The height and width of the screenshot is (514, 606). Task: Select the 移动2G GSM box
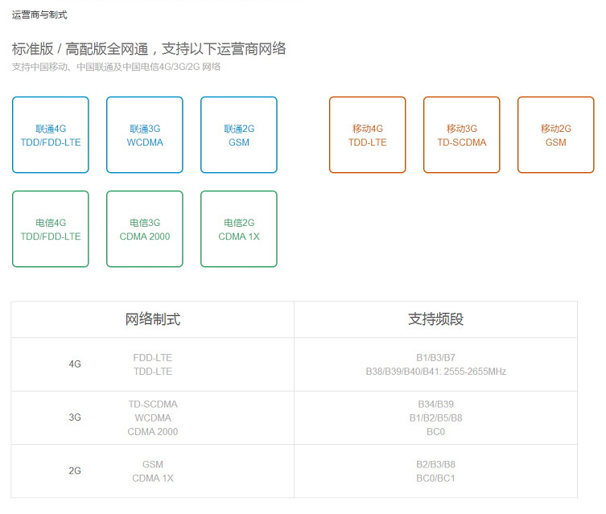coord(556,135)
